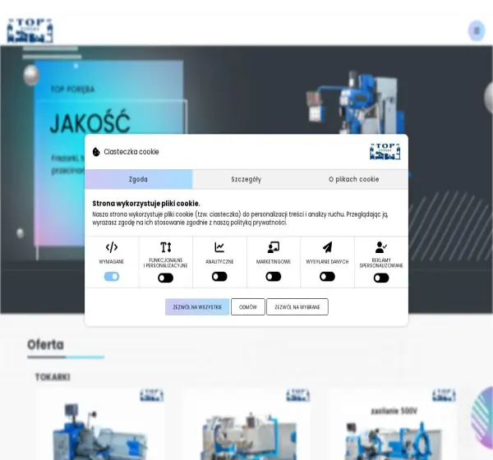Click the Wysyłanie danych paper plane icon
Image resolution: width=493 pixels, height=460 pixels.
327,247
